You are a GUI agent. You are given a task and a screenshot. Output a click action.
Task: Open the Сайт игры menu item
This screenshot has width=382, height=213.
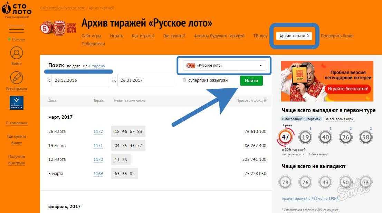click(x=91, y=36)
